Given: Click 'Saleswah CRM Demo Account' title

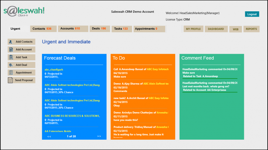Looking at the screenshot, I should (x=133, y=12).
